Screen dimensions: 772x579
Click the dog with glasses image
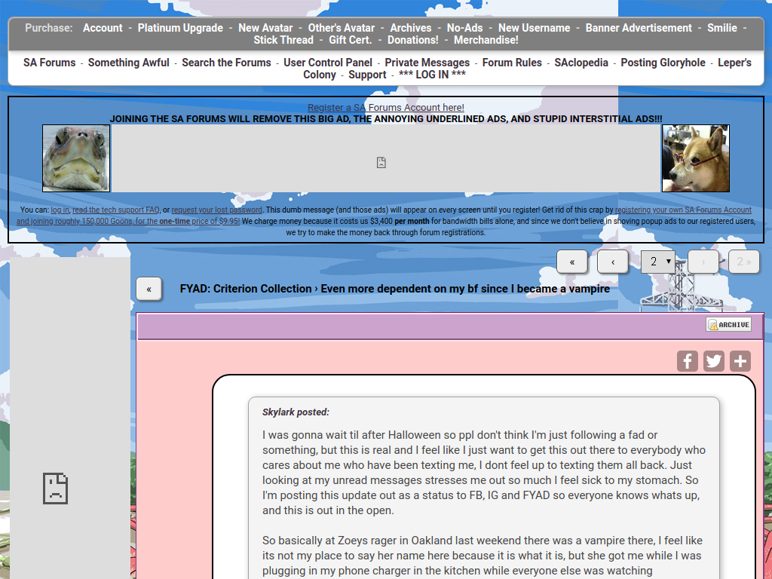[696, 158]
